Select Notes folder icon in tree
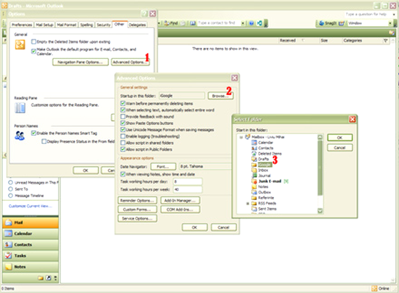 (254, 187)
